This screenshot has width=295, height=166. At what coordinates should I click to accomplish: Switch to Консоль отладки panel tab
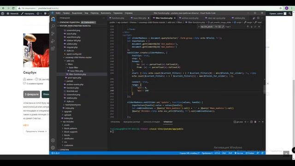pos(152,122)
